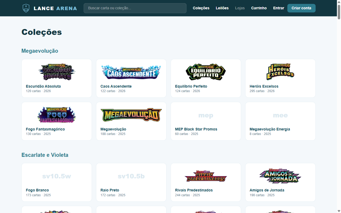Focus the Buscar carta ou coleção search field
The width and height of the screenshot is (341, 213).
coord(135,8)
